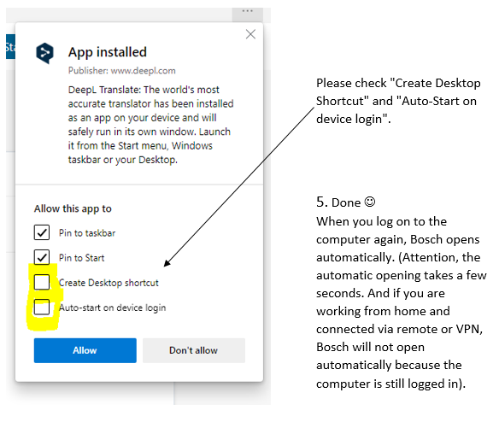The width and height of the screenshot is (499, 422).
Task: Uncheck the Pin to taskbar checkbox
Action: tap(42, 232)
